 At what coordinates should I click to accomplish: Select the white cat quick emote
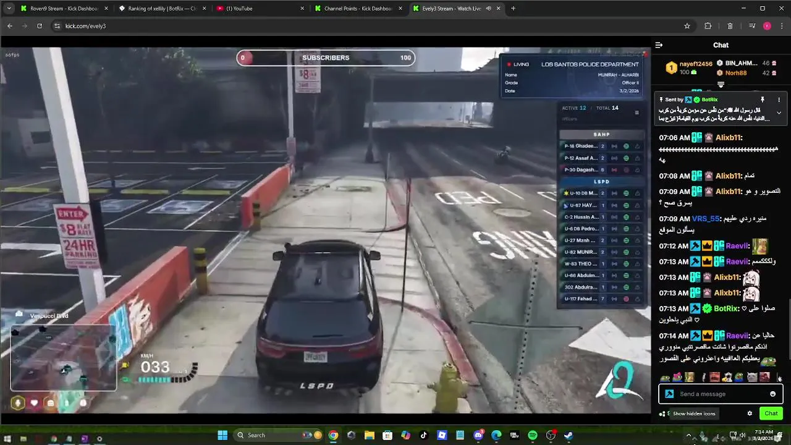tap(752, 378)
